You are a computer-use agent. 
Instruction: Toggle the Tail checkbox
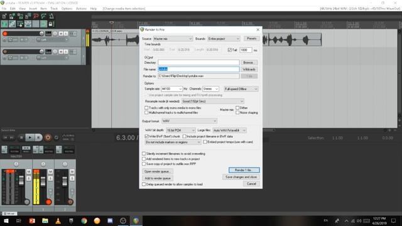(230, 50)
